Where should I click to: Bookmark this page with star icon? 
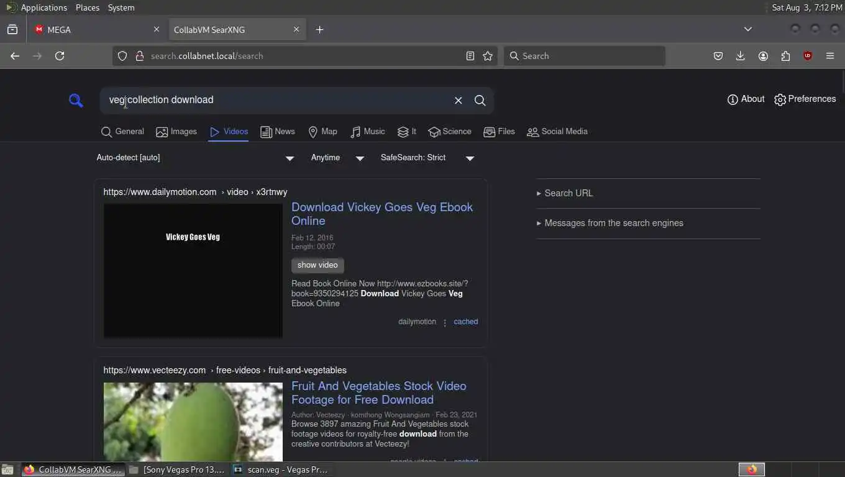pos(488,56)
